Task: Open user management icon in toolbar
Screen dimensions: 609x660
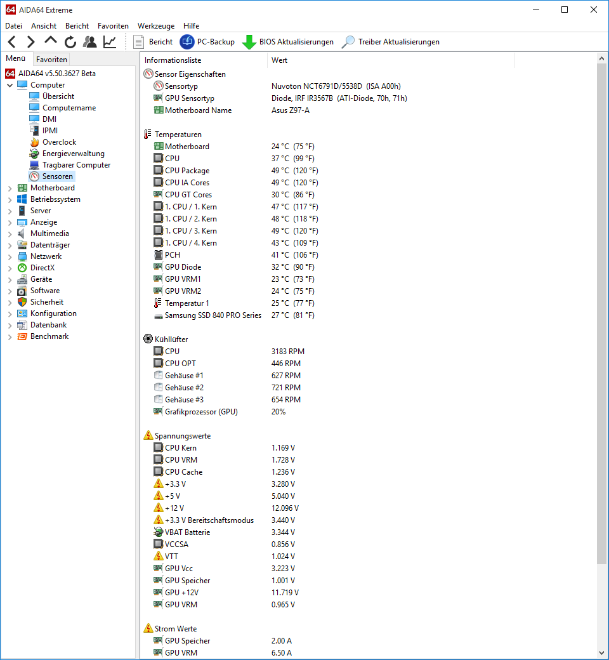Action: (x=89, y=42)
